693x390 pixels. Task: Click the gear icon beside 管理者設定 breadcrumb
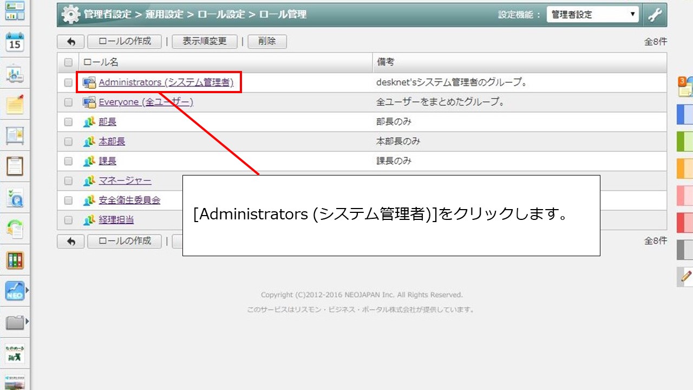pyautogui.click(x=70, y=15)
